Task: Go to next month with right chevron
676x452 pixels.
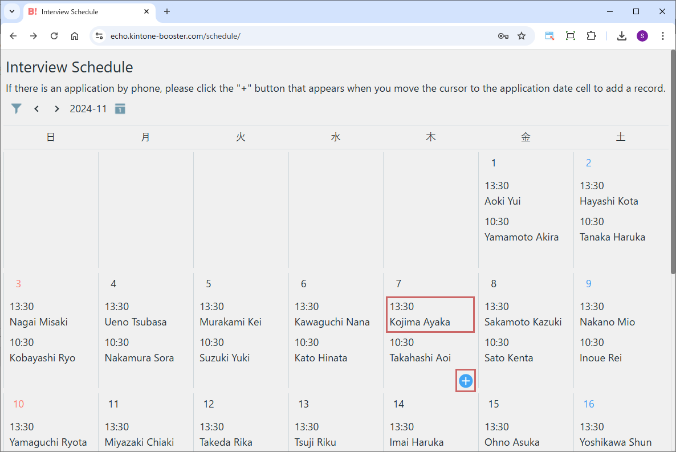Action: point(56,109)
